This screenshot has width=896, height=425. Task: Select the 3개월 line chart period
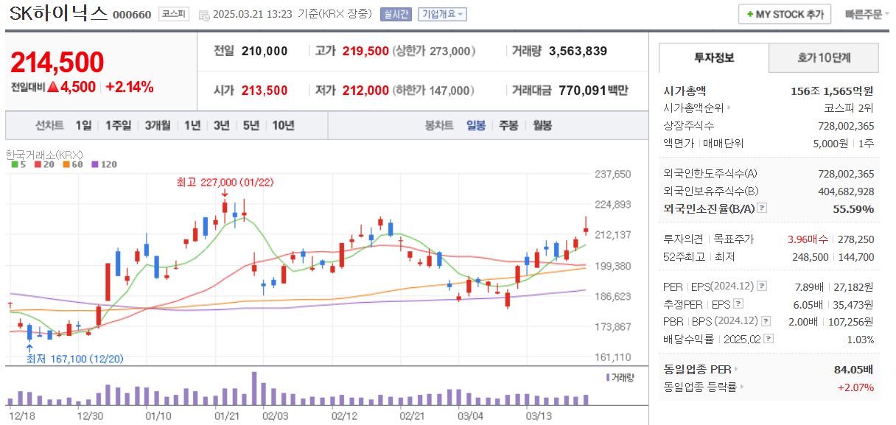(x=158, y=125)
